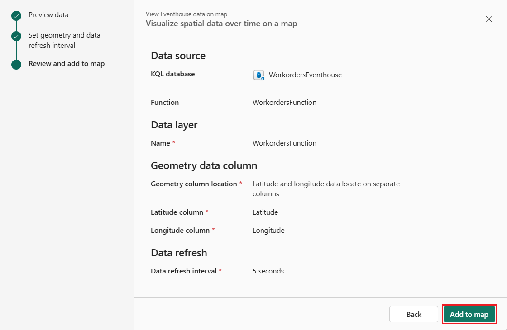This screenshot has width=507, height=330.
Task: Click the Latitude column value
Action: [x=263, y=212]
